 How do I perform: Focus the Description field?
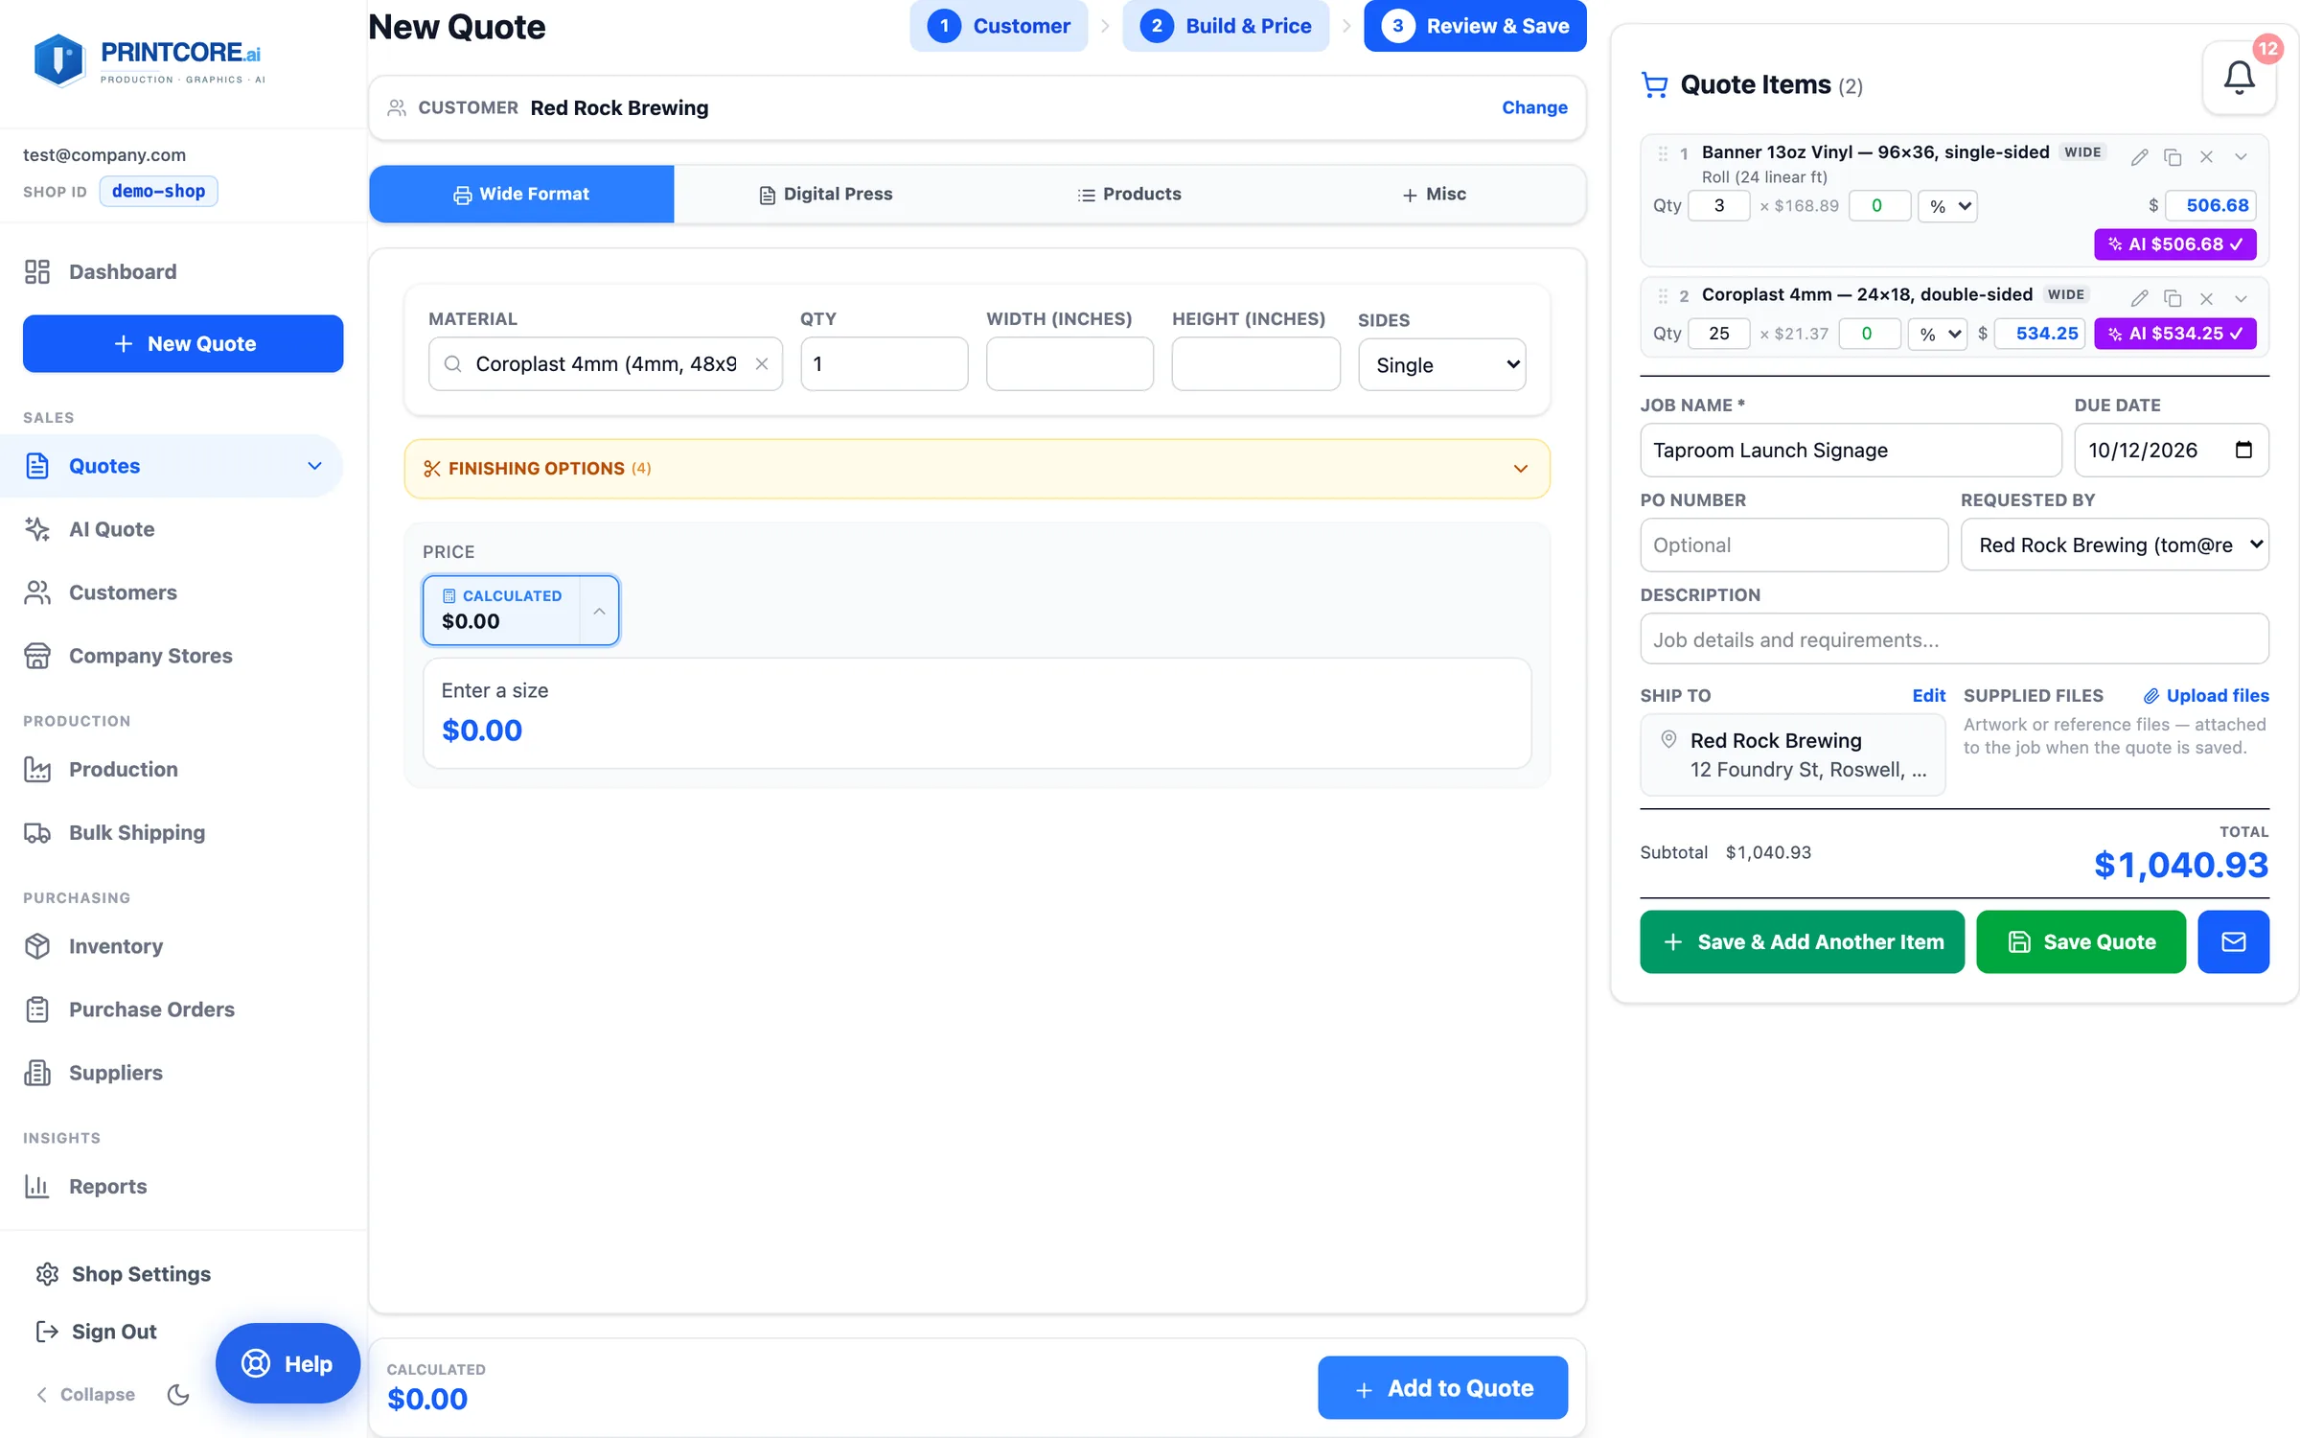point(1954,639)
